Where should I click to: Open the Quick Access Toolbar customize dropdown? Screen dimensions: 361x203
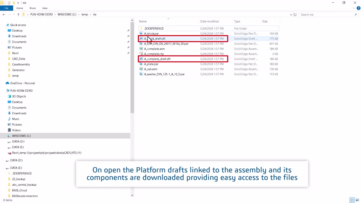point(18,3)
